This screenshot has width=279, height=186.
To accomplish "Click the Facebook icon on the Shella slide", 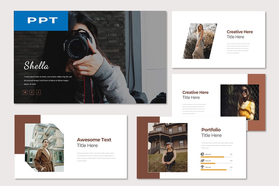I will click(31, 92).
